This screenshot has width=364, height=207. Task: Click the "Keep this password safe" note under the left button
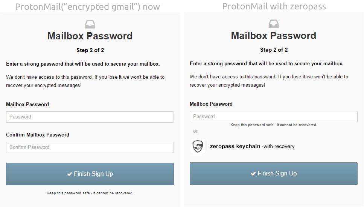click(x=90, y=193)
